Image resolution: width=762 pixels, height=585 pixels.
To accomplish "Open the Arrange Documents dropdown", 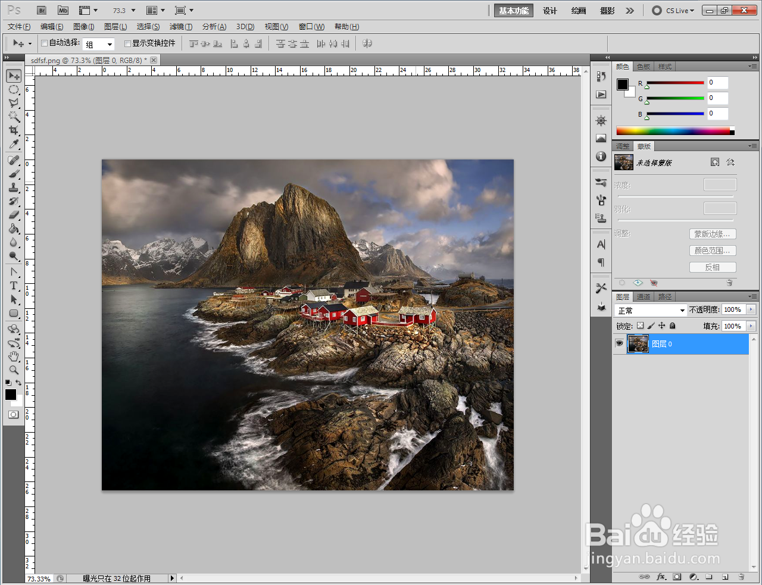I will click(x=155, y=10).
